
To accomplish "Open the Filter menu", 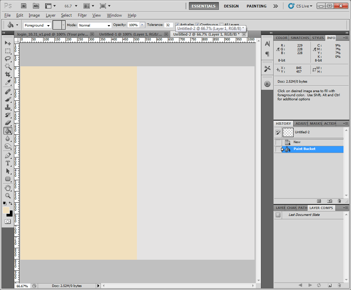I will click(x=82, y=15).
